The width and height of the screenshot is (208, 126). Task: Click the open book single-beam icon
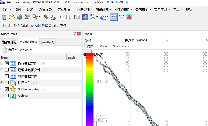(69, 17)
